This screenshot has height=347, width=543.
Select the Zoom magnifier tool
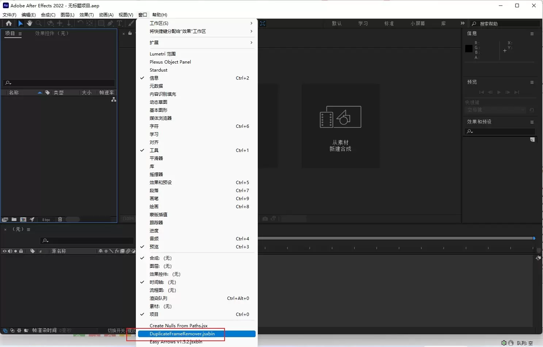(x=39, y=23)
